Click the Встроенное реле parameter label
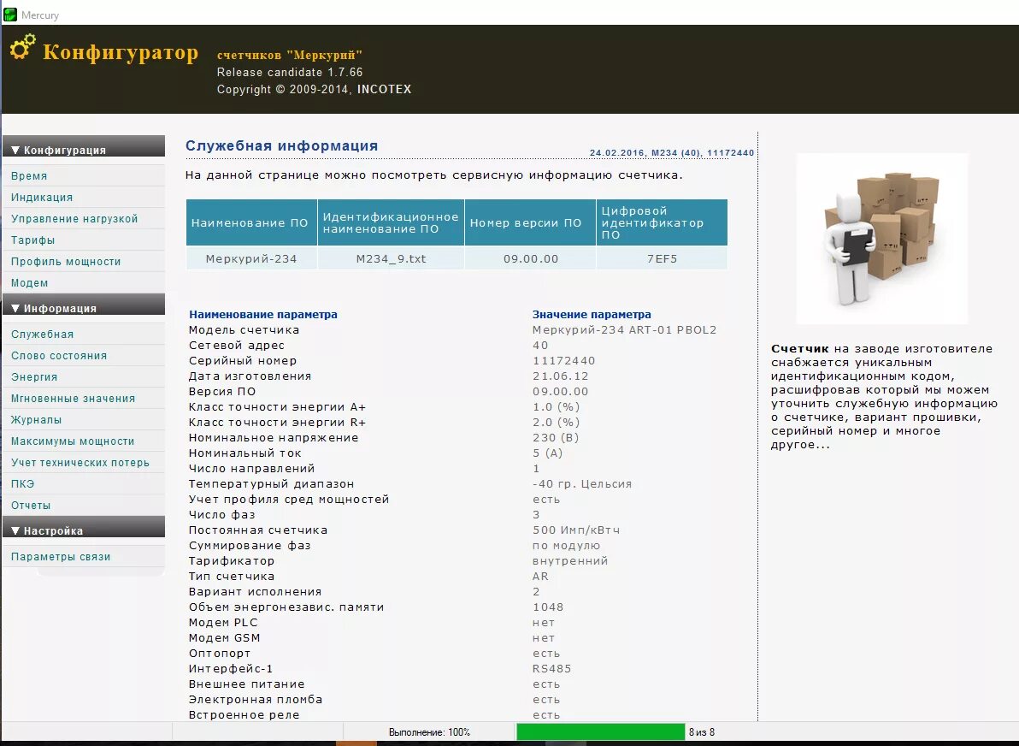The width and height of the screenshot is (1019, 746). 244,715
